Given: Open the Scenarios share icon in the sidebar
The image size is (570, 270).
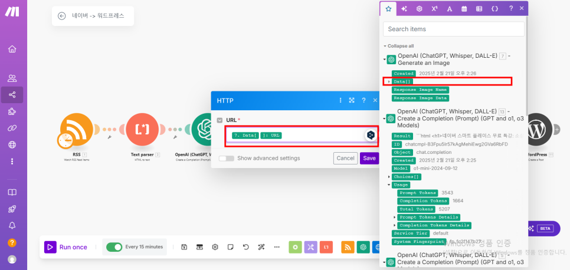Looking at the screenshot, I should (x=12, y=95).
